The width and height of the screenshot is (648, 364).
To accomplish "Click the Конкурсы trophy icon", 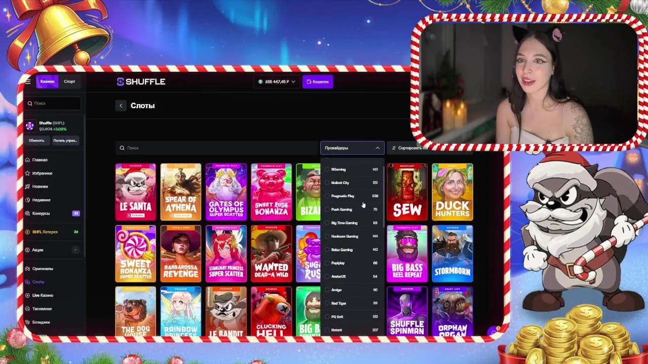I will click(x=27, y=213).
